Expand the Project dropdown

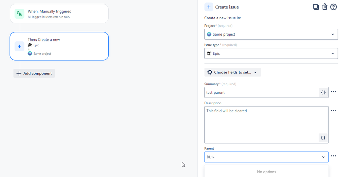pos(333,34)
